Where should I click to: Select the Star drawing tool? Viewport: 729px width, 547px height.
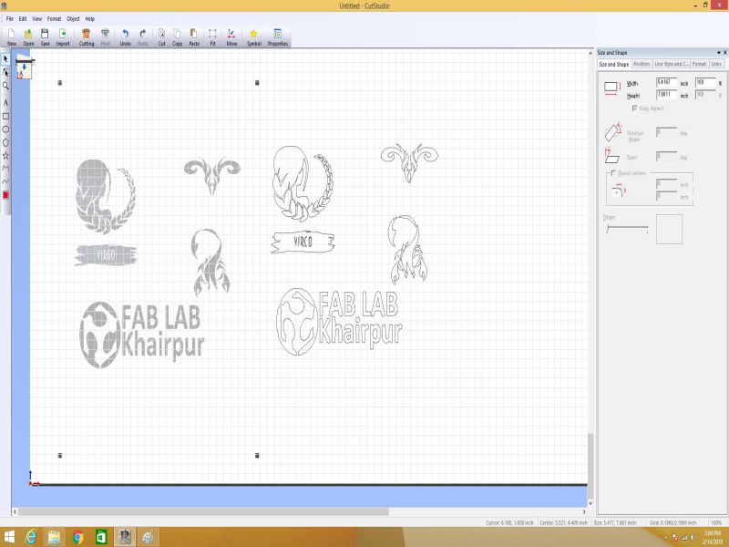point(5,155)
